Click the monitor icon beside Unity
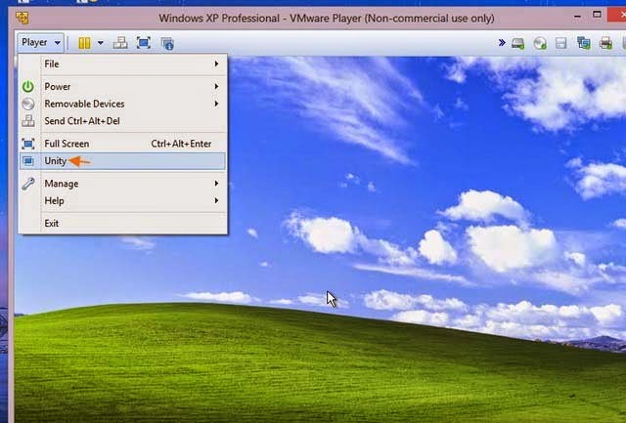The width and height of the screenshot is (626, 423). click(x=28, y=161)
